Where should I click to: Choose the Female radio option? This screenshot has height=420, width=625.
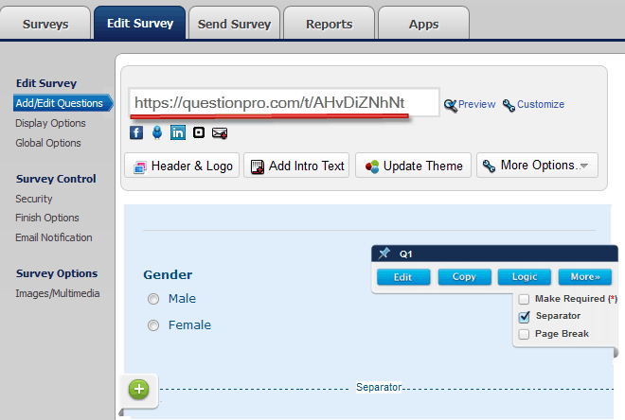click(x=154, y=325)
